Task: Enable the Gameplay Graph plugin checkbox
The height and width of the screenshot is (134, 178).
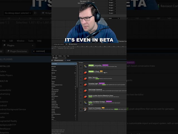Action: (x=81, y=85)
